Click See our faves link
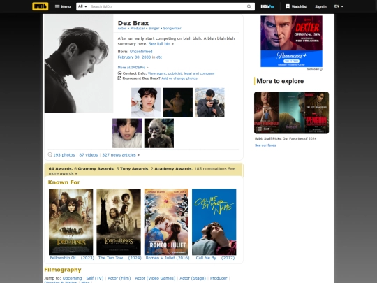Screen dimensions: 377x283 coord(265,145)
